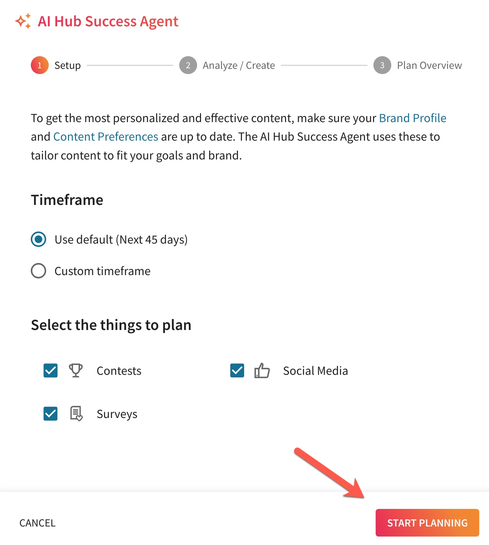Click the step 1 Setup circle
Screen dimensions: 489x545
pyautogui.click(x=40, y=65)
